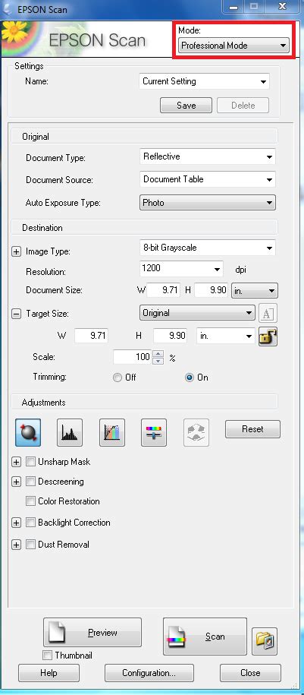The height and width of the screenshot is (695, 304).
Task: Open the Tone Correction curve tool
Action: (112, 431)
